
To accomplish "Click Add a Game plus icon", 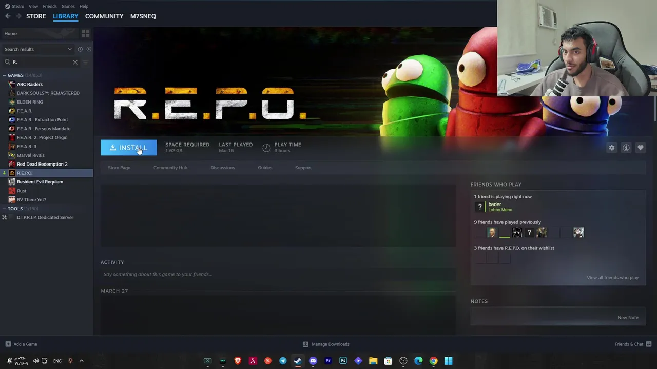I will 8,344.
